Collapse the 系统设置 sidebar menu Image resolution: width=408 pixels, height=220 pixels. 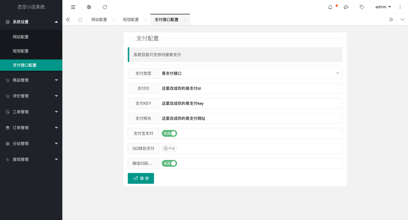pyautogui.click(x=31, y=22)
